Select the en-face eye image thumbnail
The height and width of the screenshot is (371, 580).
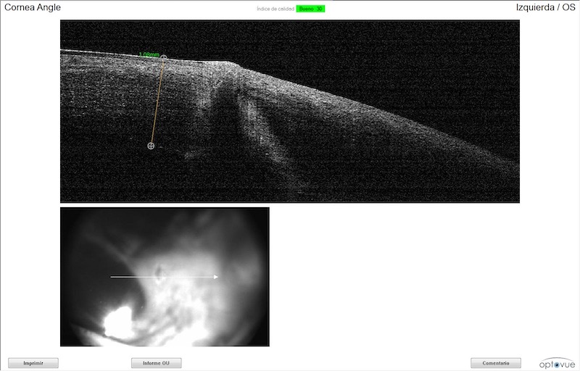click(165, 276)
